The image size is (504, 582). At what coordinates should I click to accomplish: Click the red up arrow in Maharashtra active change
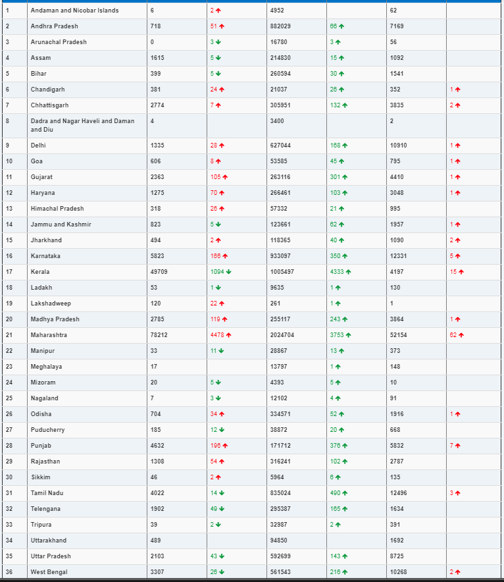[x=228, y=335]
